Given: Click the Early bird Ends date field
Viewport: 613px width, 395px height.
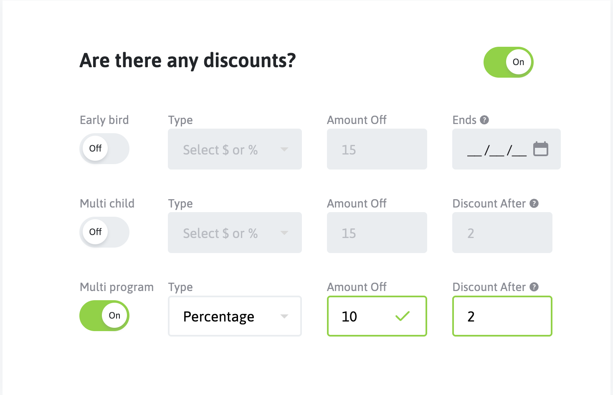Looking at the screenshot, I should point(497,149).
